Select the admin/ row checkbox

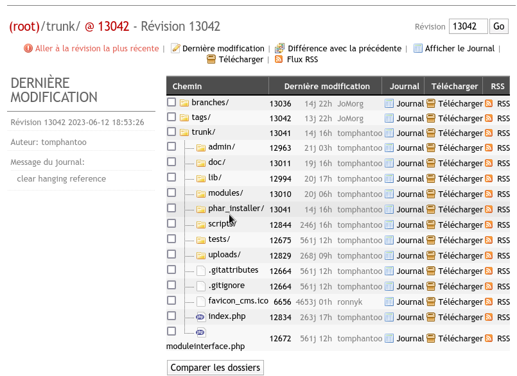click(171, 146)
